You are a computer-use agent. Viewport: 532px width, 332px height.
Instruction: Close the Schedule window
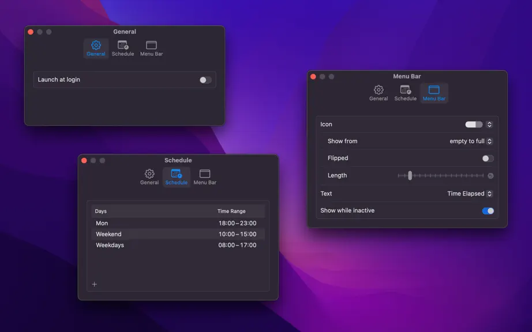click(x=84, y=161)
